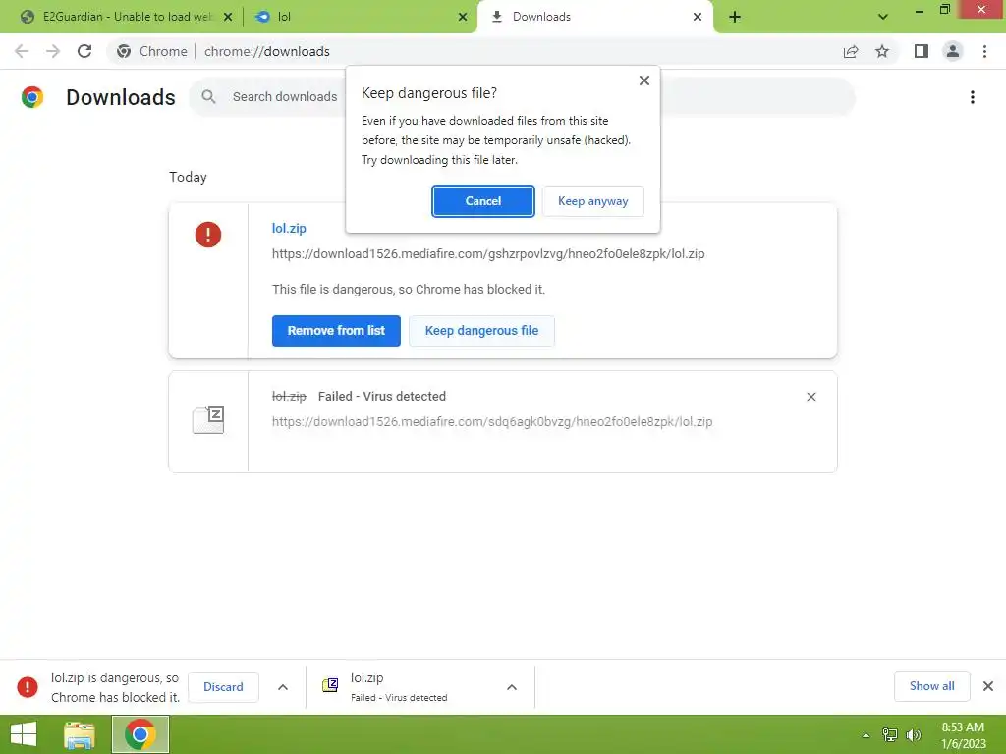Close the E2Guardian tab
1006x754 pixels.
(x=228, y=17)
